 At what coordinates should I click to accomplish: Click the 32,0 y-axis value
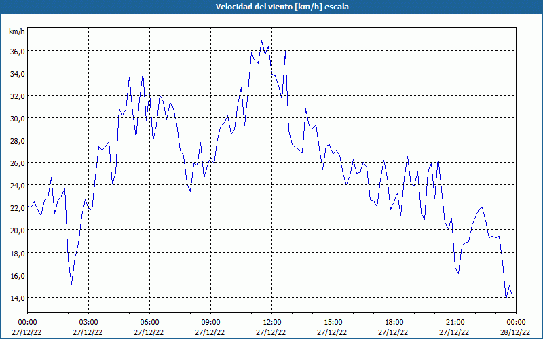click(x=18, y=96)
